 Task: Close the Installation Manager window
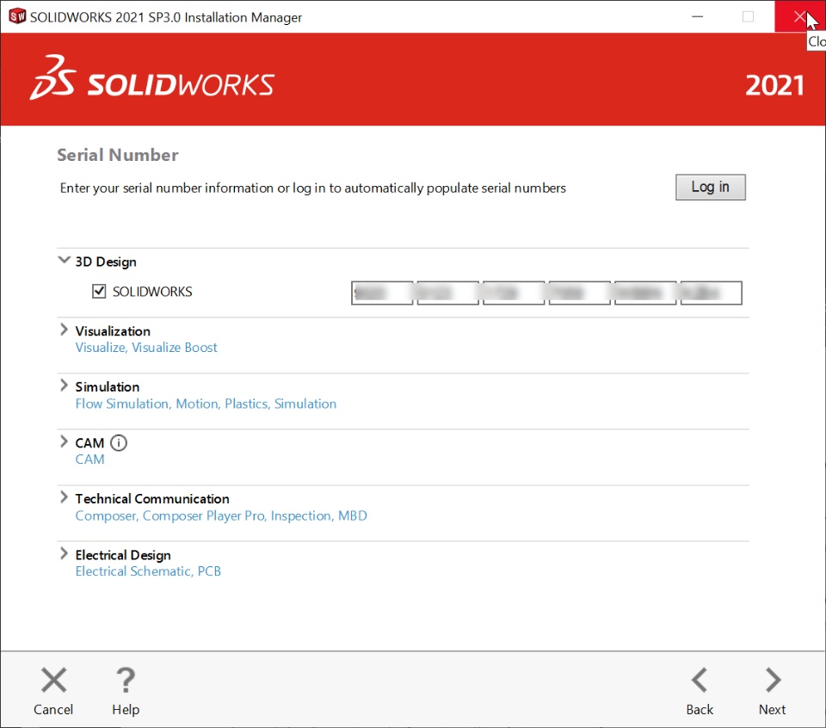tap(799, 16)
